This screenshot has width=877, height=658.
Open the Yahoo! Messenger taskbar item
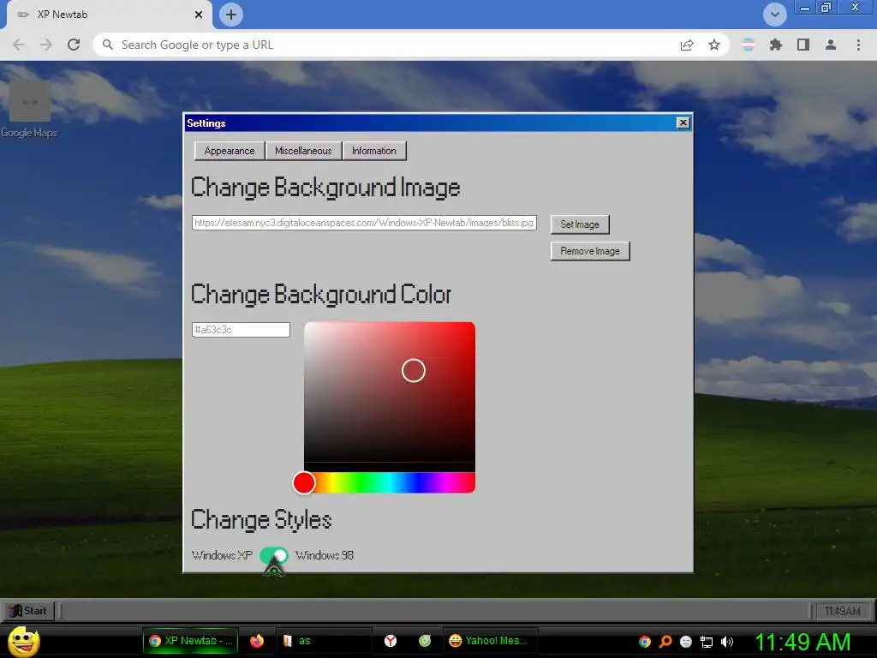coord(491,641)
